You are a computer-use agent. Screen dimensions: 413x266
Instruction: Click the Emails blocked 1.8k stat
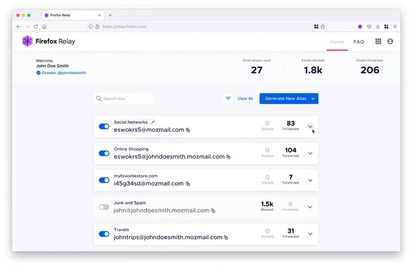point(313,67)
